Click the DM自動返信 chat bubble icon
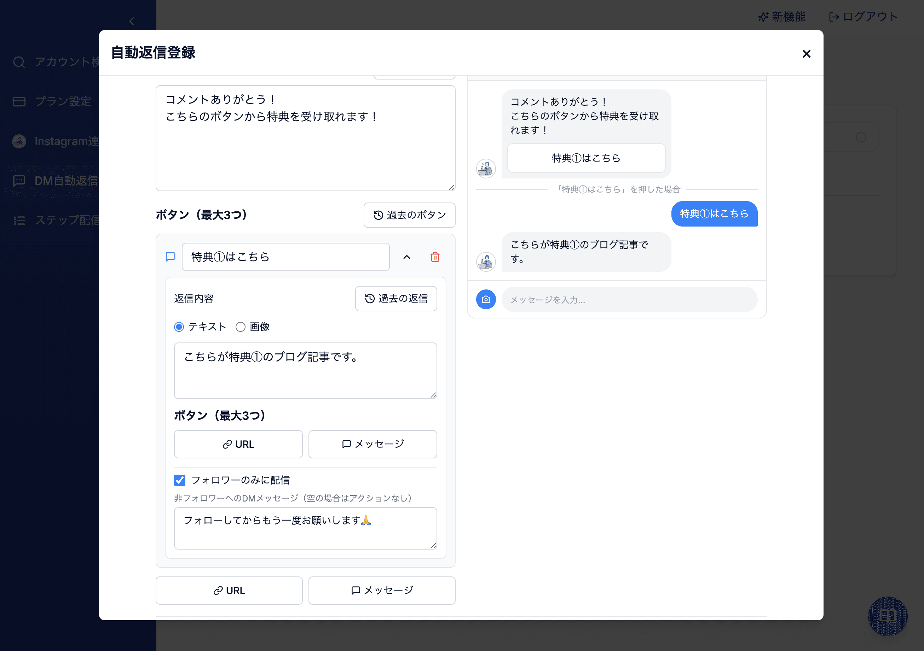Image resolution: width=924 pixels, height=651 pixels. coord(19,181)
